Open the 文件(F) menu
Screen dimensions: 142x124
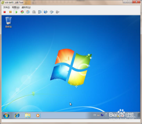(x=7, y=7)
